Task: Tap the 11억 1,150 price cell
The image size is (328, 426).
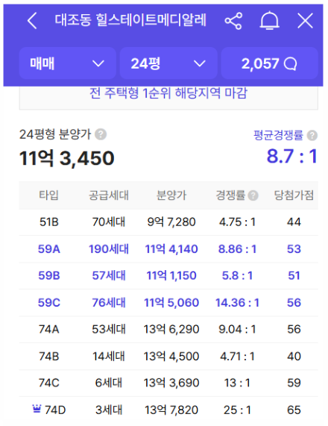Action: pyautogui.click(x=171, y=275)
